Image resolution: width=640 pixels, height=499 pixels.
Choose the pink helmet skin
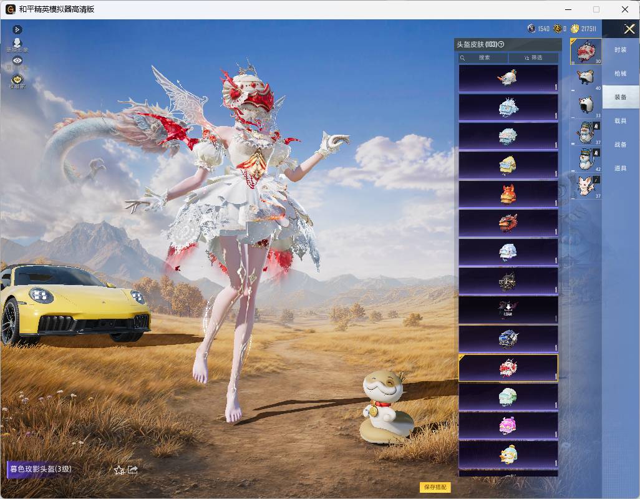click(508, 425)
